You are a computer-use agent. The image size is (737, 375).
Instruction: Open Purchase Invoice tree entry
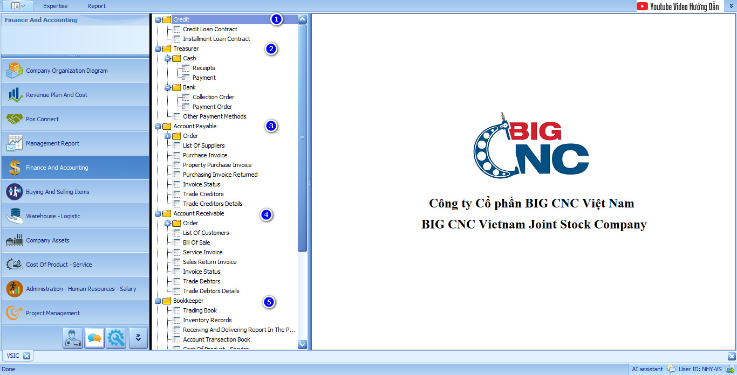[204, 155]
